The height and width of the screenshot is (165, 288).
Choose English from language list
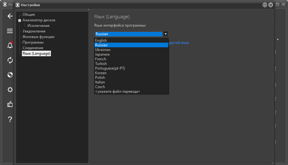(x=131, y=40)
